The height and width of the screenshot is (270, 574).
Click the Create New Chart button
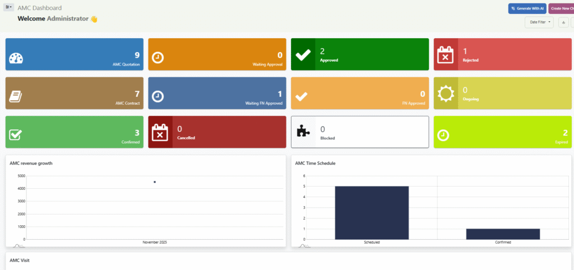[562, 8]
